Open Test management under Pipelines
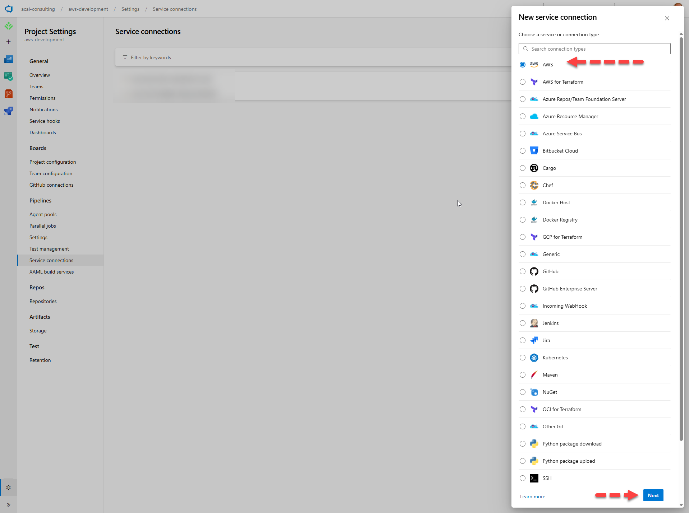The height and width of the screenshot is (513, 689). pos(49,249)
